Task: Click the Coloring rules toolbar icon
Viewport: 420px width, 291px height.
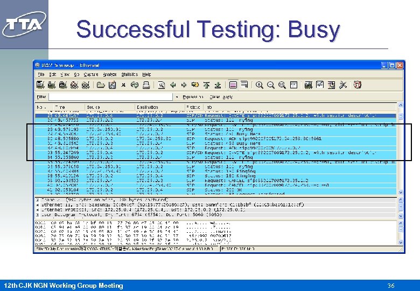Action: [331, 85]
